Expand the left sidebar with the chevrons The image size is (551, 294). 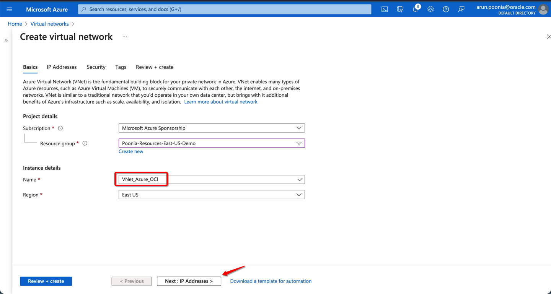[x=6, y=40]
